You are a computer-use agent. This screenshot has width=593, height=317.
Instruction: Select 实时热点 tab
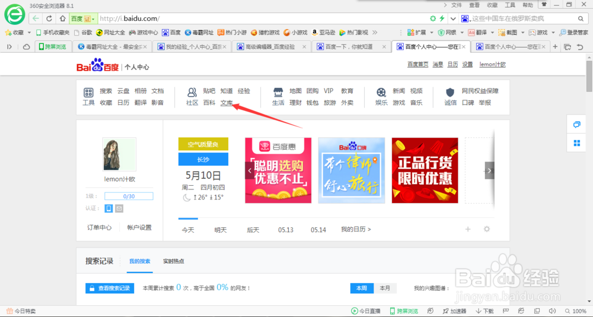coord(174,261)
